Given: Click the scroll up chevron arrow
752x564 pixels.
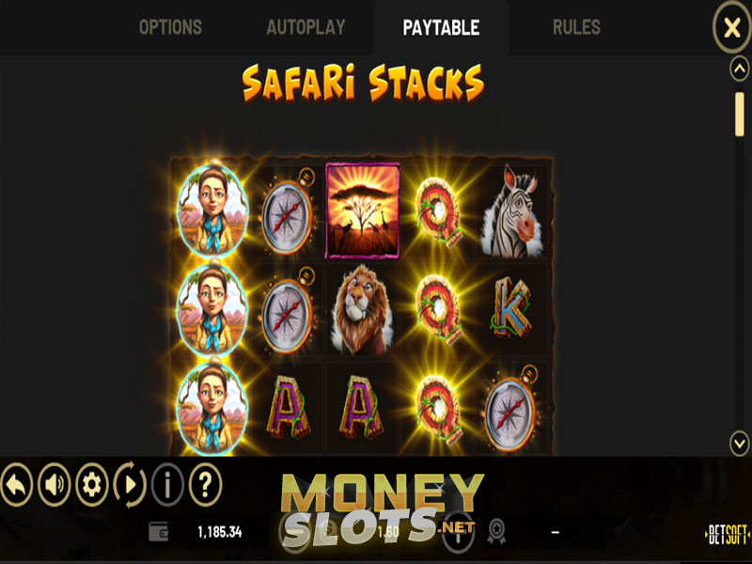Looking at the screenshot, I should tap(740, 70).
